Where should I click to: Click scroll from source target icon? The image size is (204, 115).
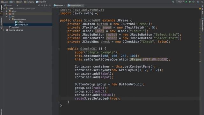coord(39,5)
